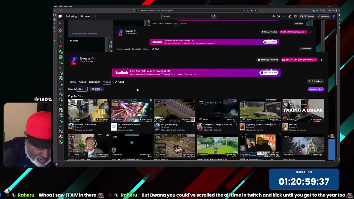This screenshot has width=354, height=199.
Task: Click Final Fantasy game icon beside 'MC Alisae' clip
Action: coord(114,127)
